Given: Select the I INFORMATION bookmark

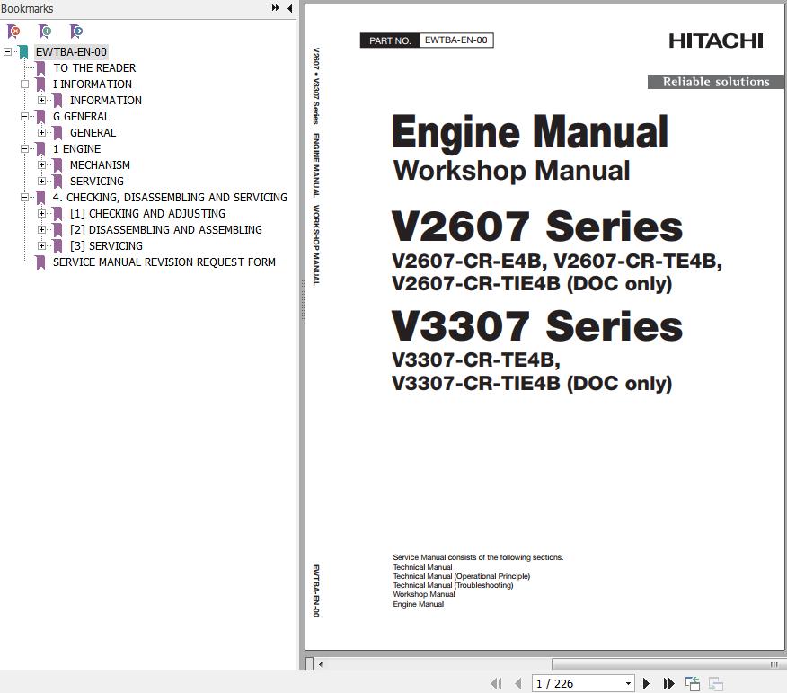Looking at the screenshot, I should 93,84.
